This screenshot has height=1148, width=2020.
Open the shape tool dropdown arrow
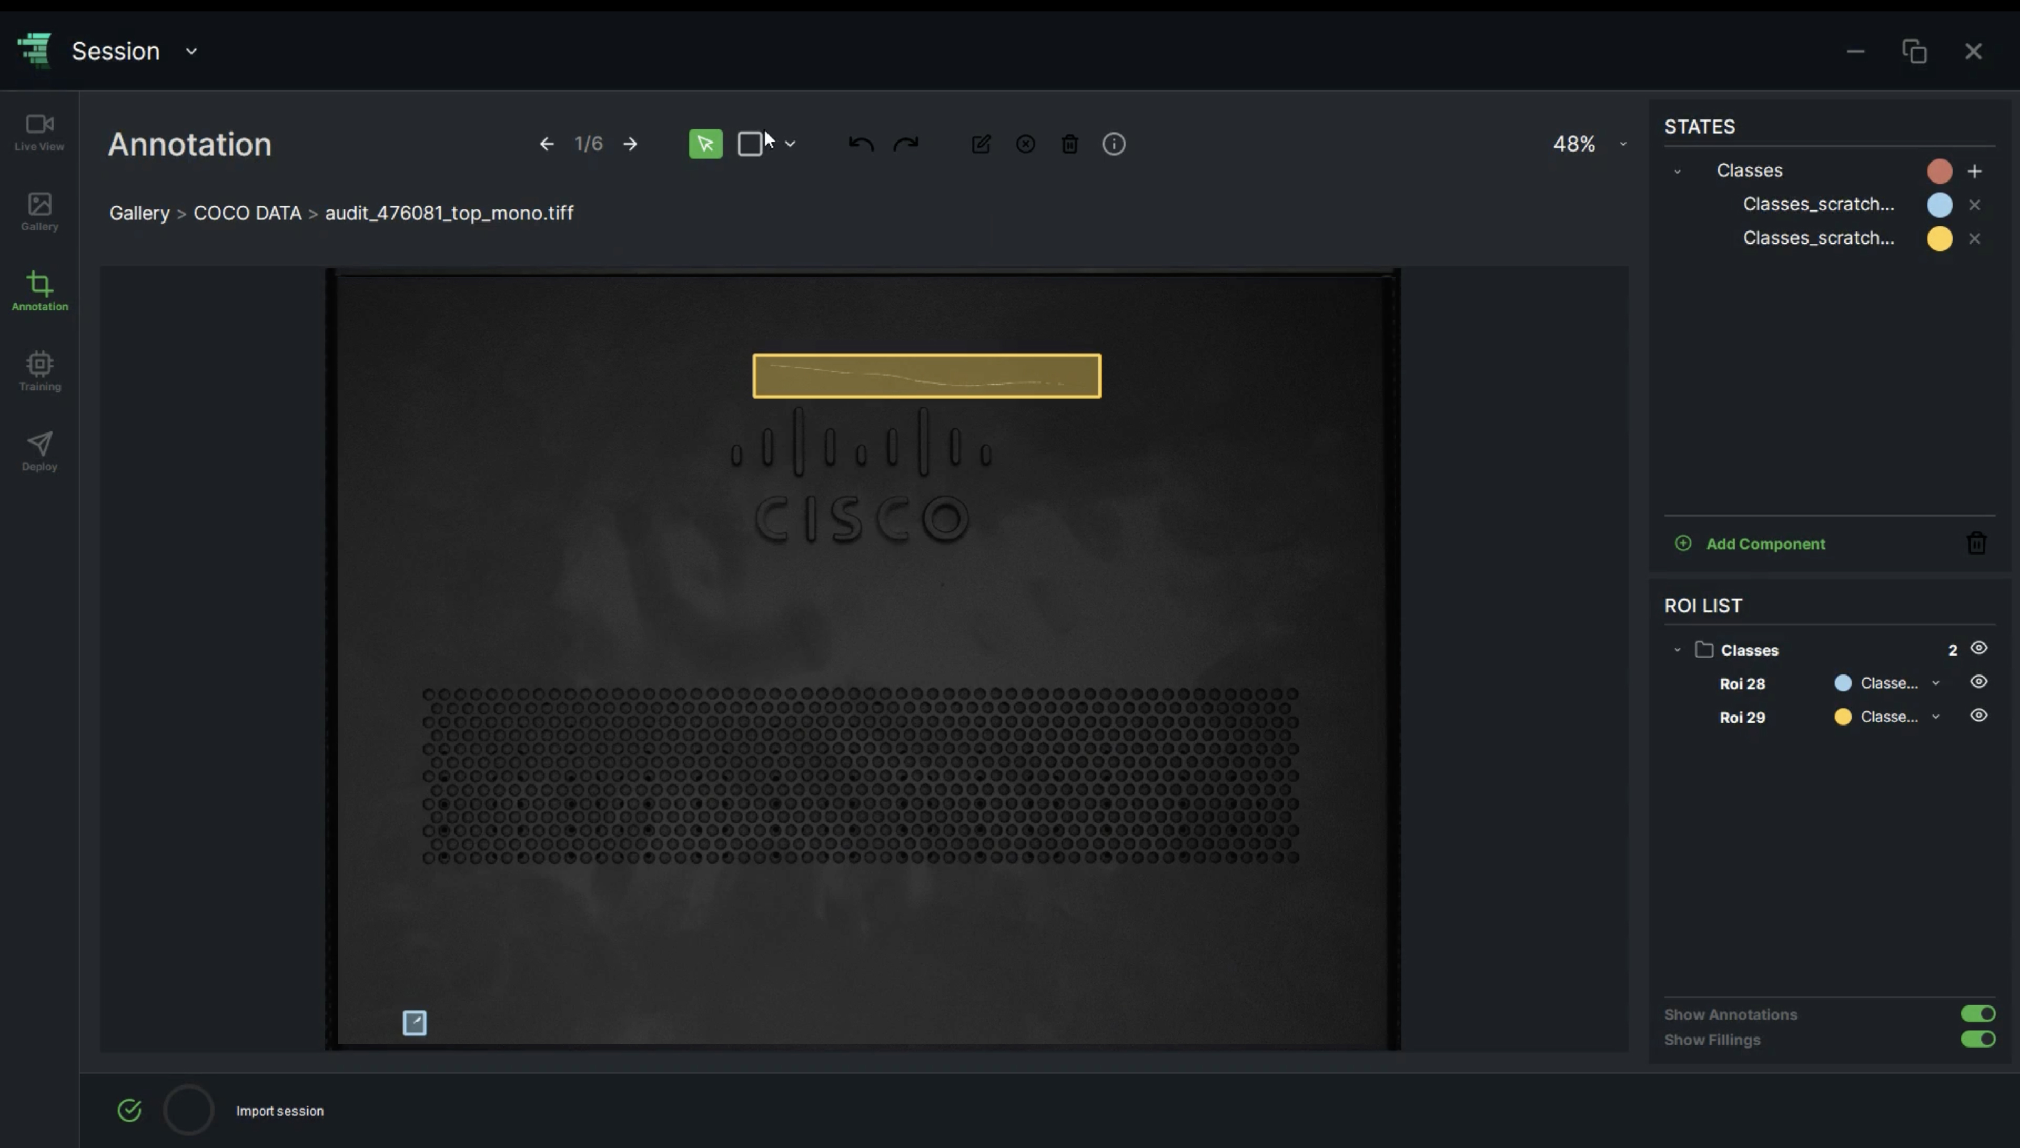[x=790, y=144]
